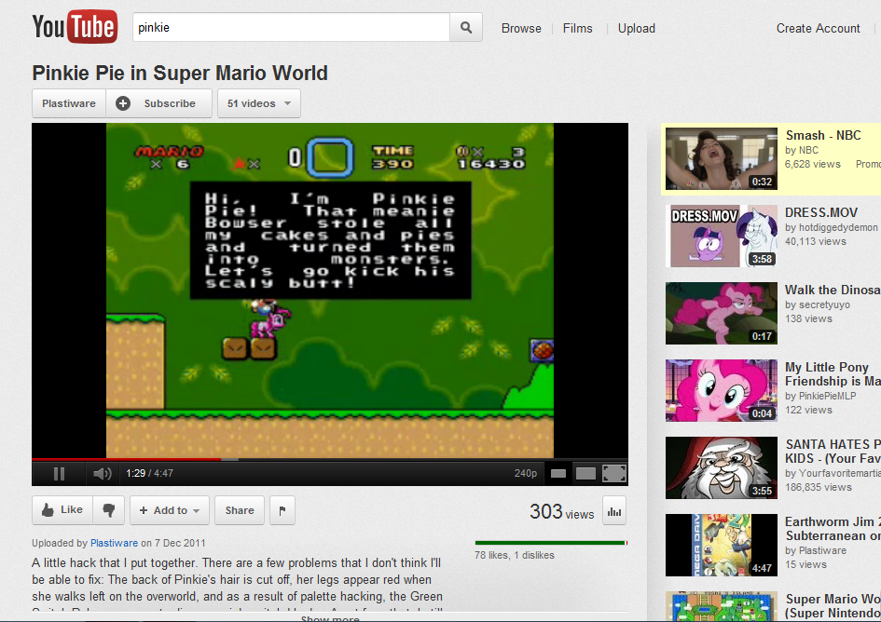Click the search magnifier button
Viewport: 881px width, 622px height.
point(466,27)
